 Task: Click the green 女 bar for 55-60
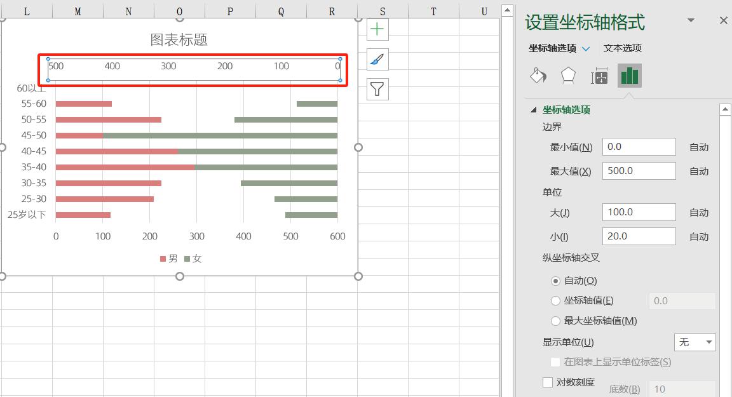pos(317,104)
